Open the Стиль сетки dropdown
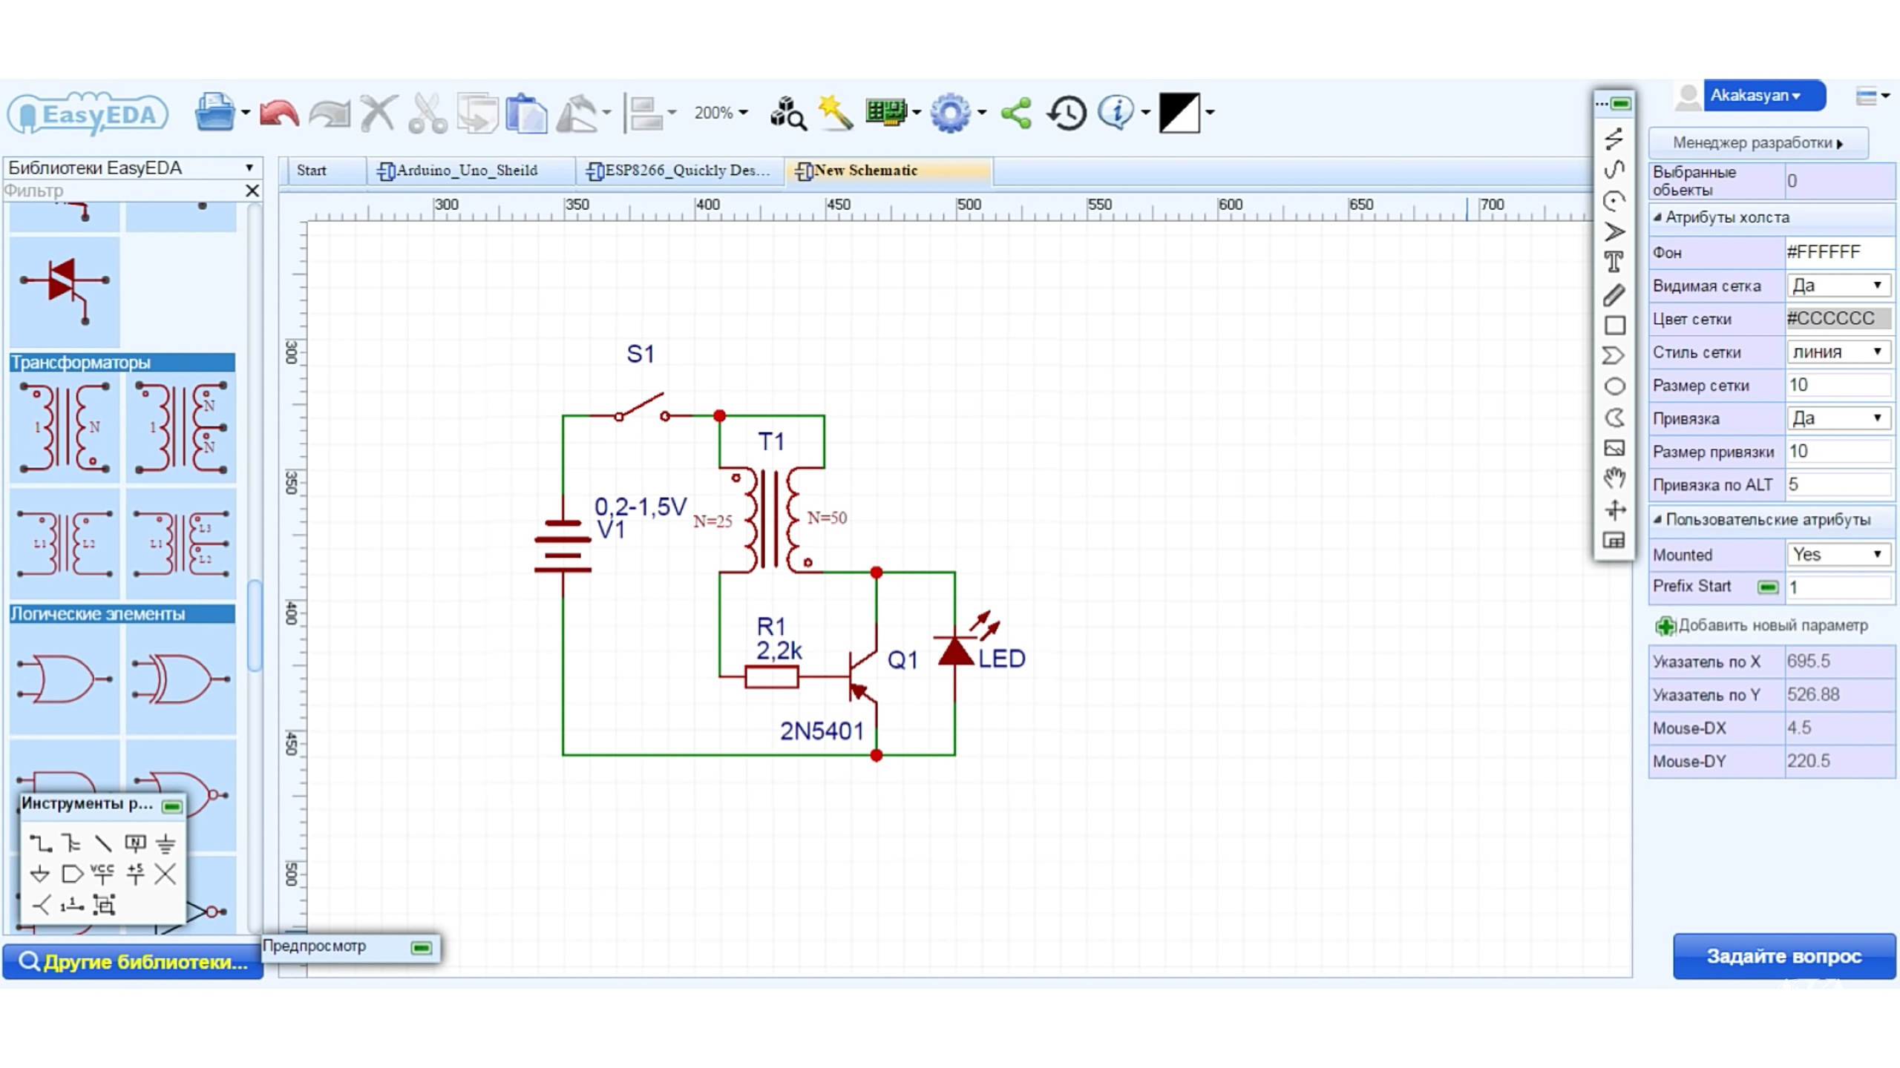Viewport: 1900px width, 1068px height. (x=1838, y=352)
